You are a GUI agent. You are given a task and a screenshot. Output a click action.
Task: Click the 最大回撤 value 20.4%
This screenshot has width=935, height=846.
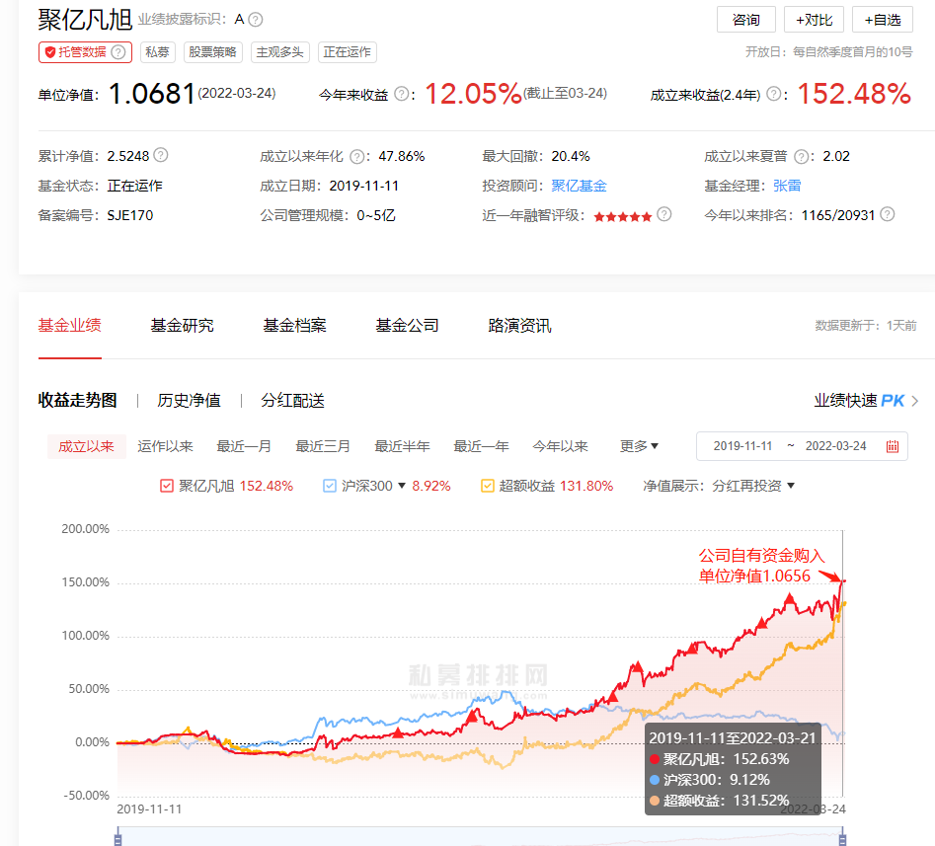click(x=571, y=157)
